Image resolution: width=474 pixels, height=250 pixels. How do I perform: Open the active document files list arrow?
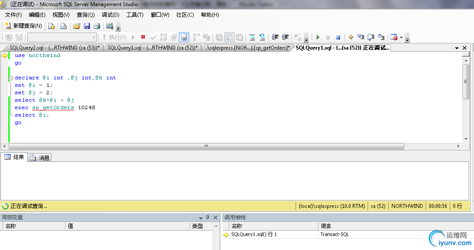pyautogui.click(x=457, y=48)
